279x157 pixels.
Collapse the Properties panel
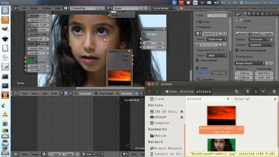point(197,27)
